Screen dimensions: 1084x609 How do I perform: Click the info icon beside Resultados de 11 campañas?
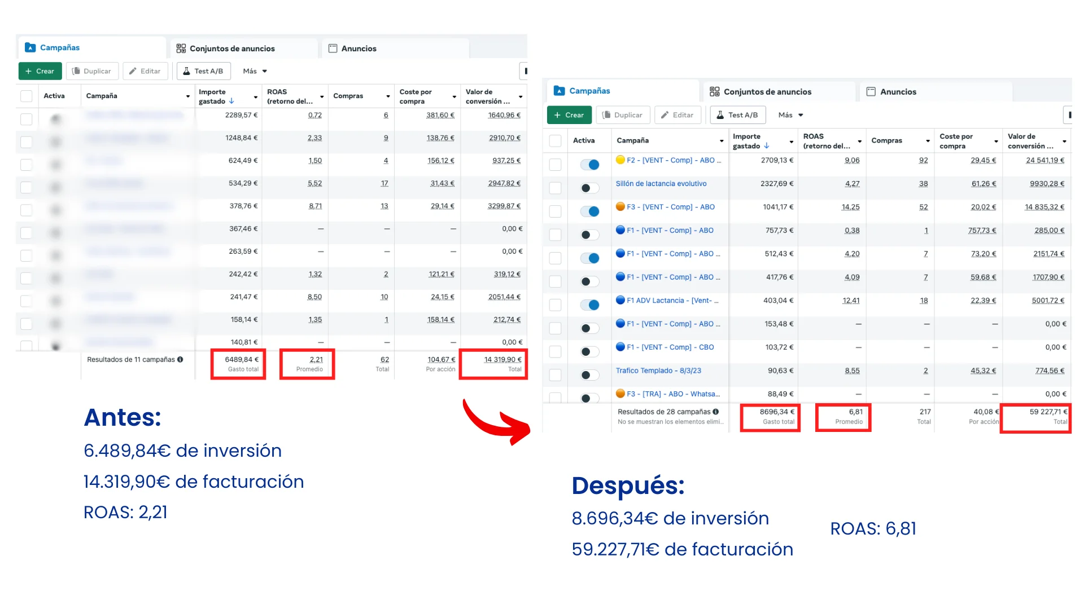click(x=180, y=360)
